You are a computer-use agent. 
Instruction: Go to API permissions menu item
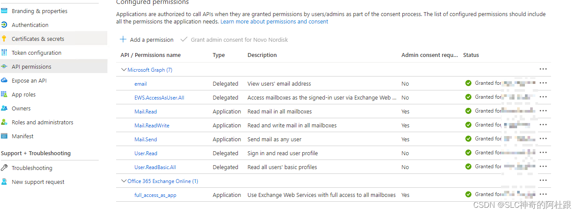(31, 67)
